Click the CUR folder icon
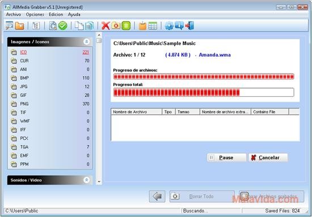Screen dimensions: 312x217 click(x=14, y=61)
